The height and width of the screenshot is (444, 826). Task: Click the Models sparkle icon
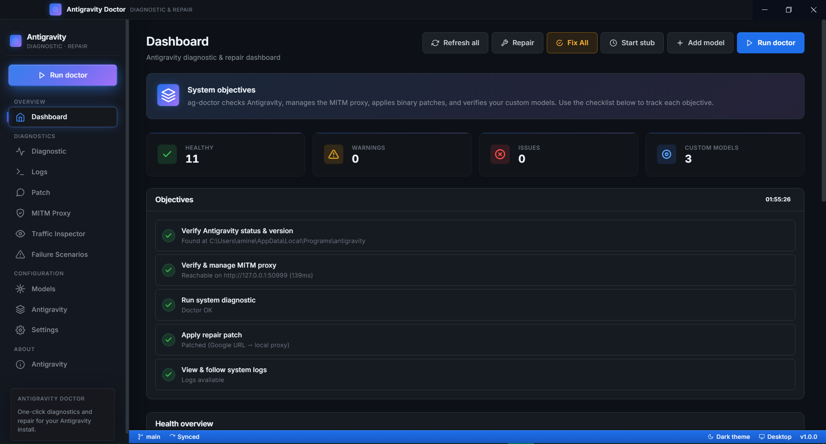point(20,289)
